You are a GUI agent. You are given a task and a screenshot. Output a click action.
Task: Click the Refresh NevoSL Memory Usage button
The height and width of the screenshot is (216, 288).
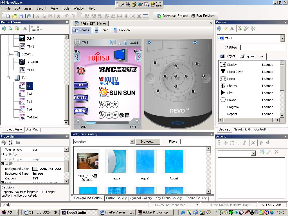coord(229,205)
